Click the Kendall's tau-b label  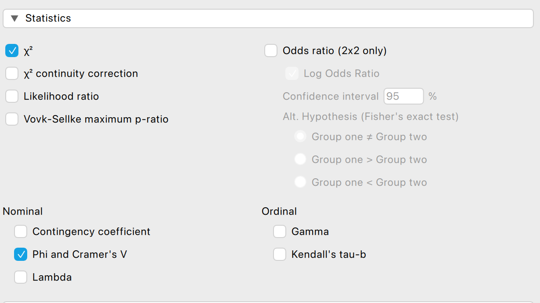tap(328, 255)
